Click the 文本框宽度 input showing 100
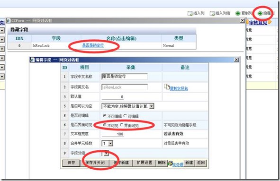280x181 pixels. tap(113, 134)
